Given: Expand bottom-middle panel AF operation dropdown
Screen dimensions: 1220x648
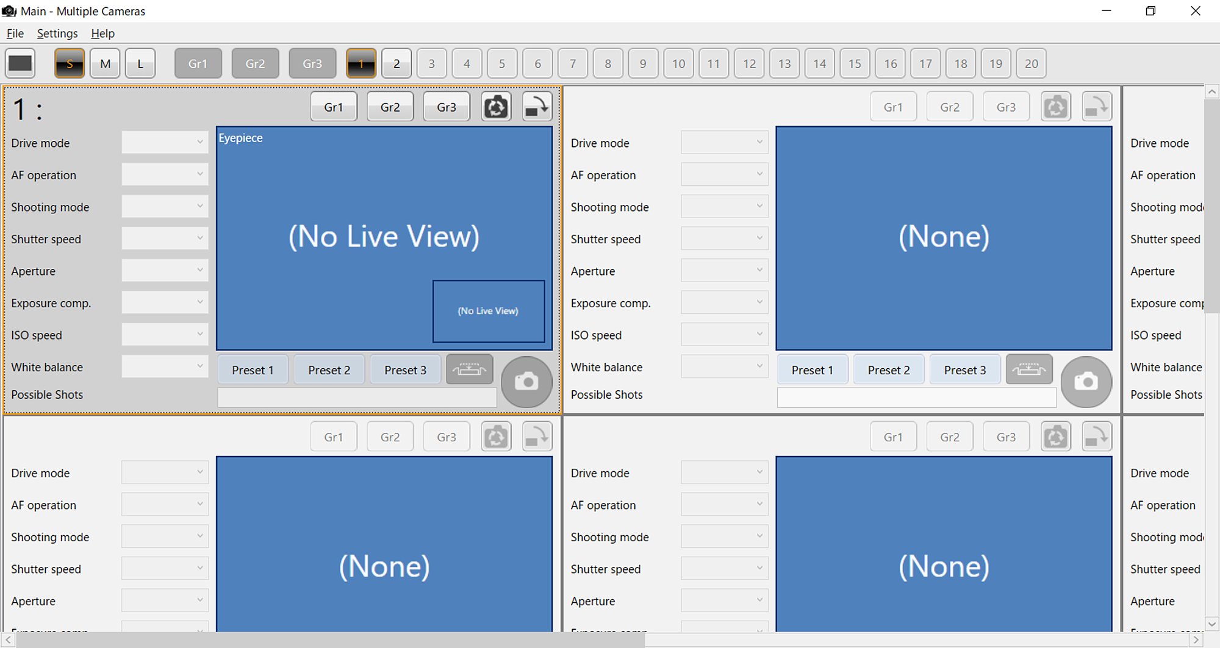Looking at the screenshot, I should [725, 504].
